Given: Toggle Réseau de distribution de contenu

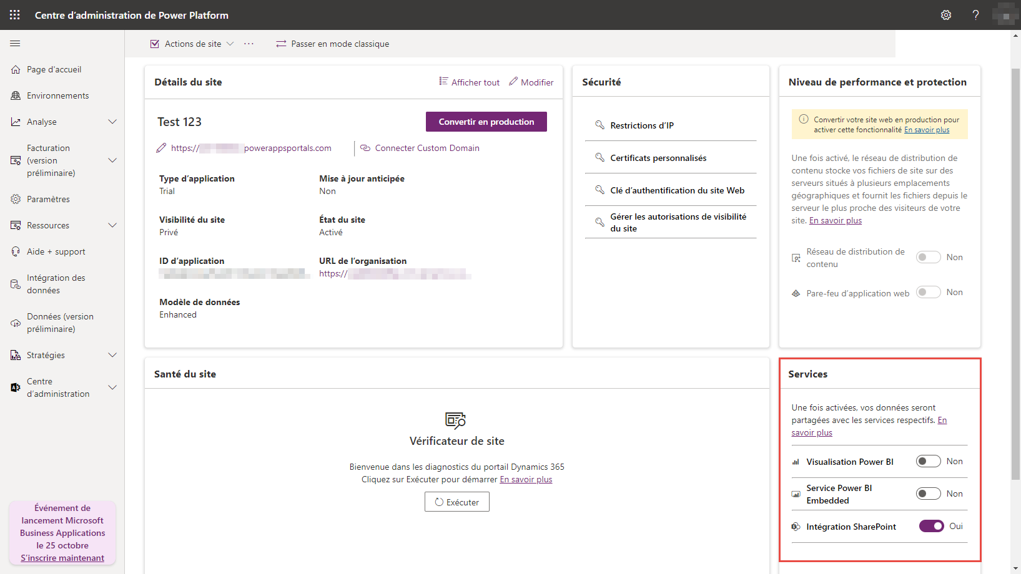Looking at the screenshot, I should click(x=929, y=257).
